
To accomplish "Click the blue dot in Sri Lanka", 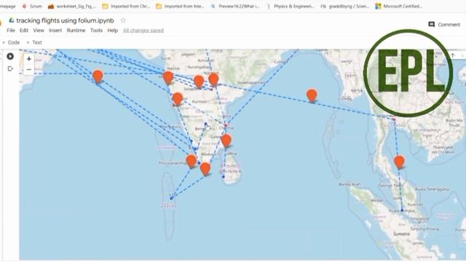I will click(x=224, y=177).
